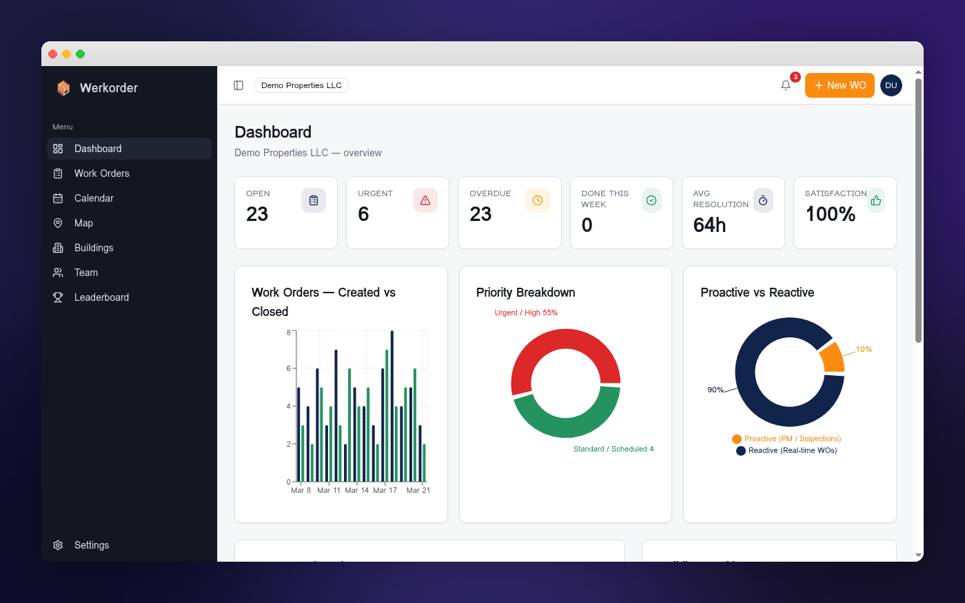
Task: Select Leaderboard in the sidebar
Action: click(x=129, y=297)
